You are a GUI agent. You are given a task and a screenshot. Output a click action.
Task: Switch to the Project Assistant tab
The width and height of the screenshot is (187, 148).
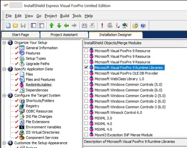coord(64,35)
